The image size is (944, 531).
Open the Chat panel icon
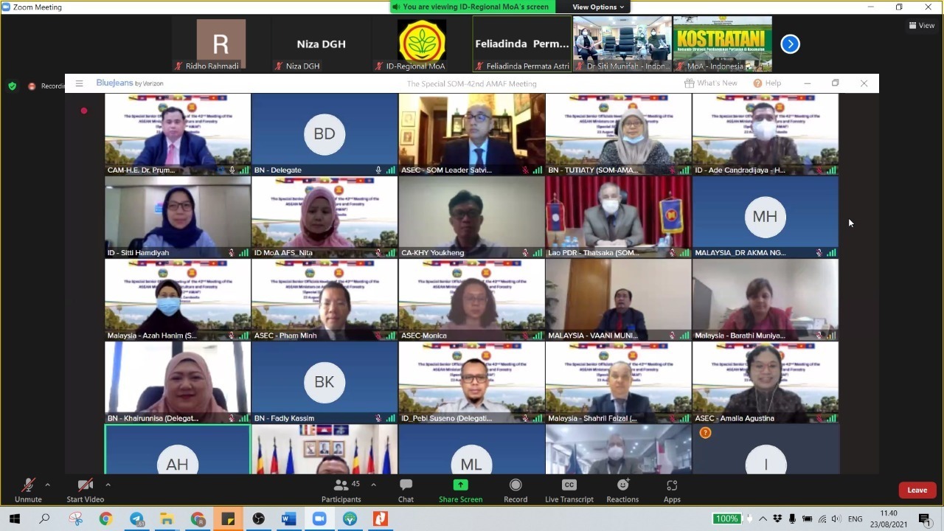point(406,485)
